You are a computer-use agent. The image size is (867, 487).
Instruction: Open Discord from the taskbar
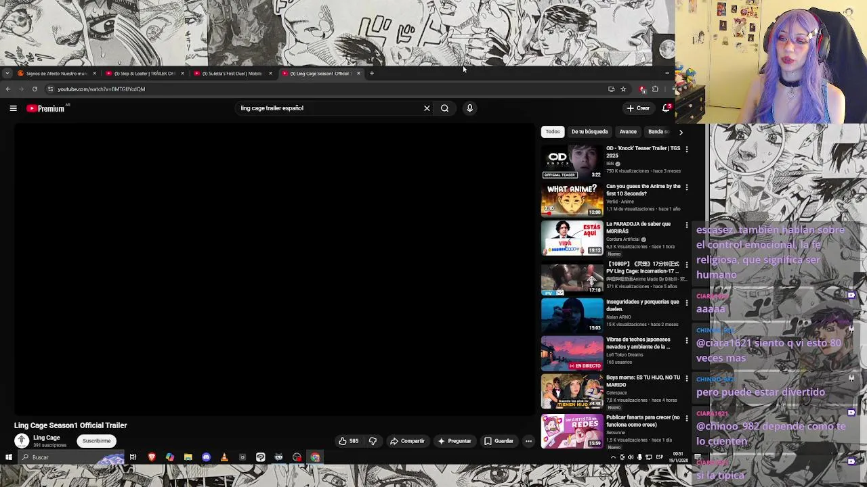[x=206, y=458]
